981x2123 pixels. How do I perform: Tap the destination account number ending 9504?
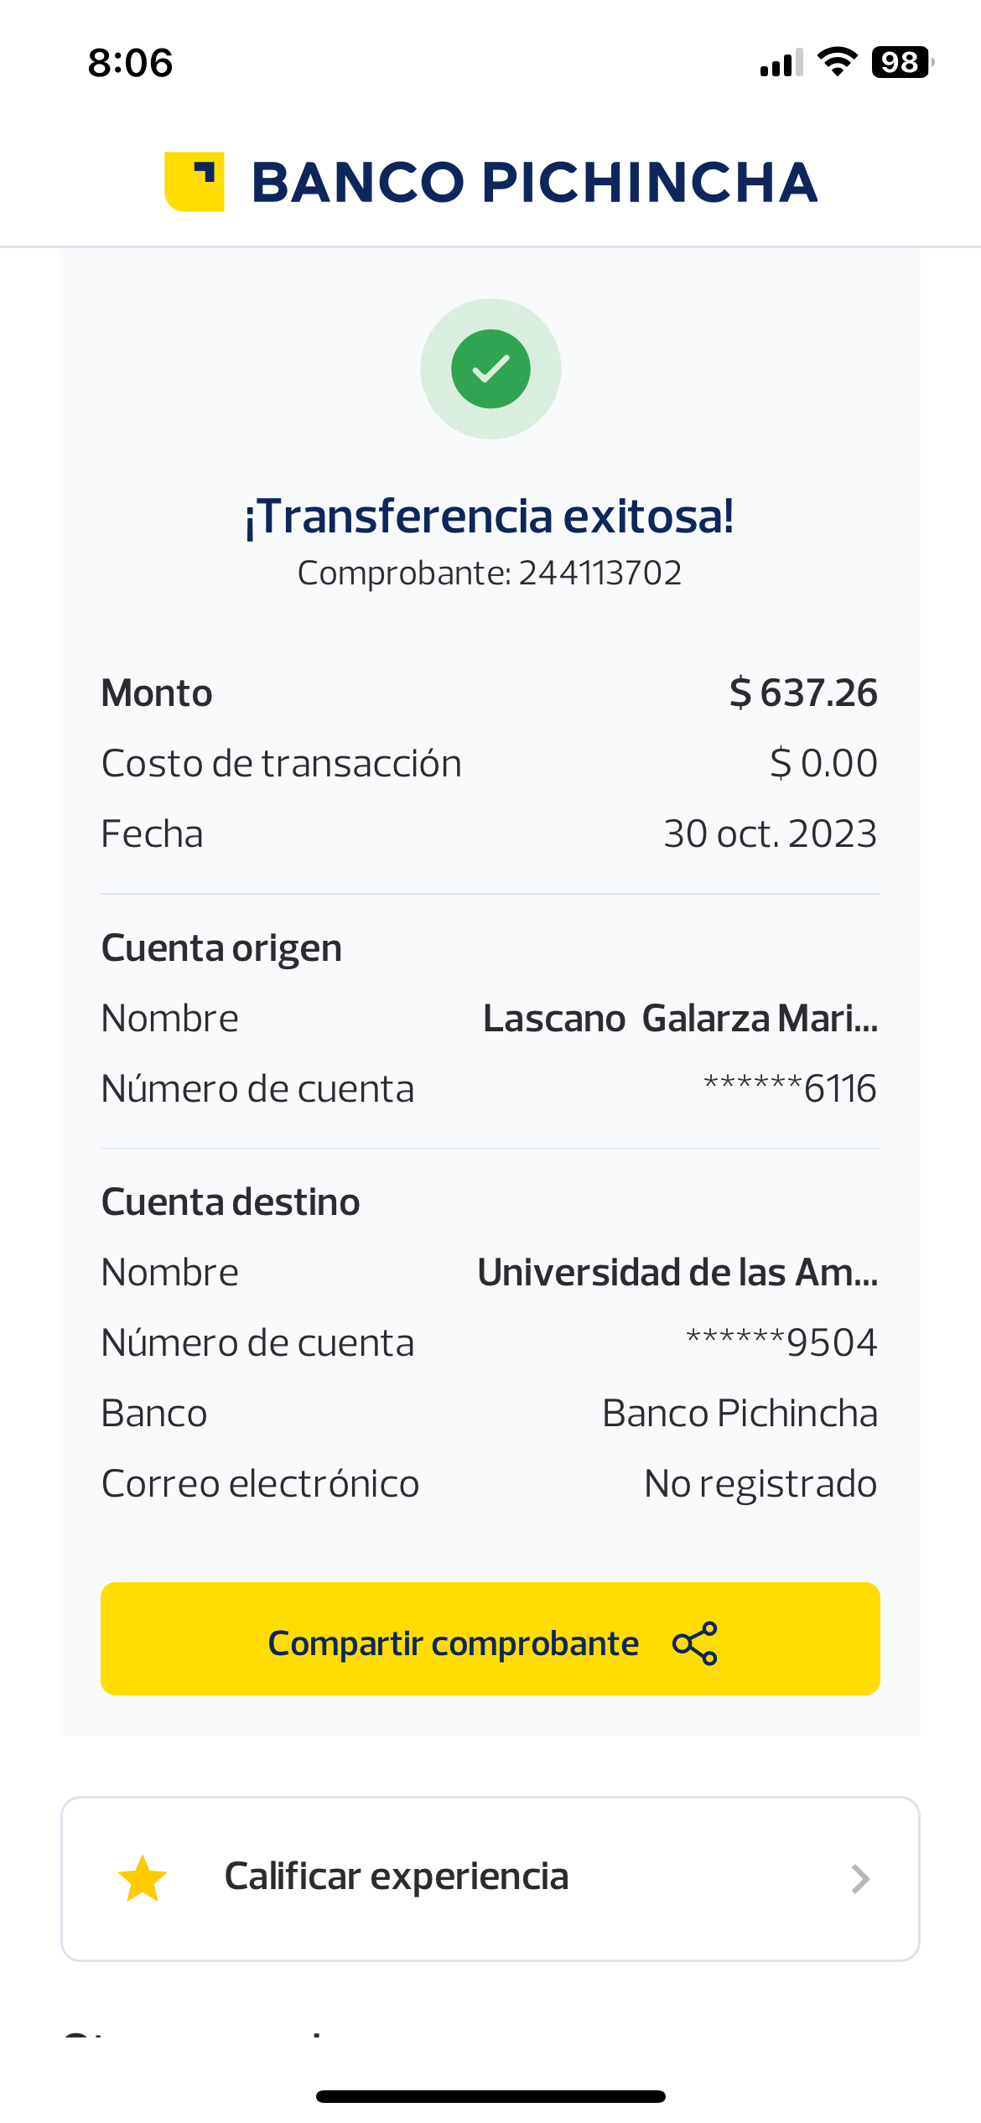781,1343
